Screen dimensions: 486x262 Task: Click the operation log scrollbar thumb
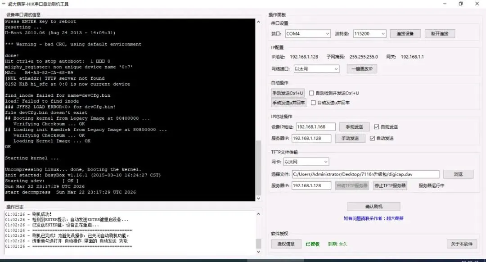pos(258,244)
